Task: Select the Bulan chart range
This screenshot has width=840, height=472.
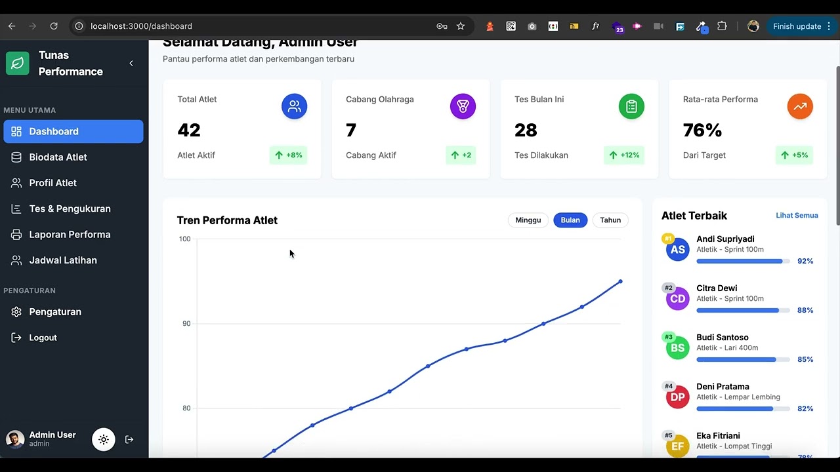Action: point(570,220)
